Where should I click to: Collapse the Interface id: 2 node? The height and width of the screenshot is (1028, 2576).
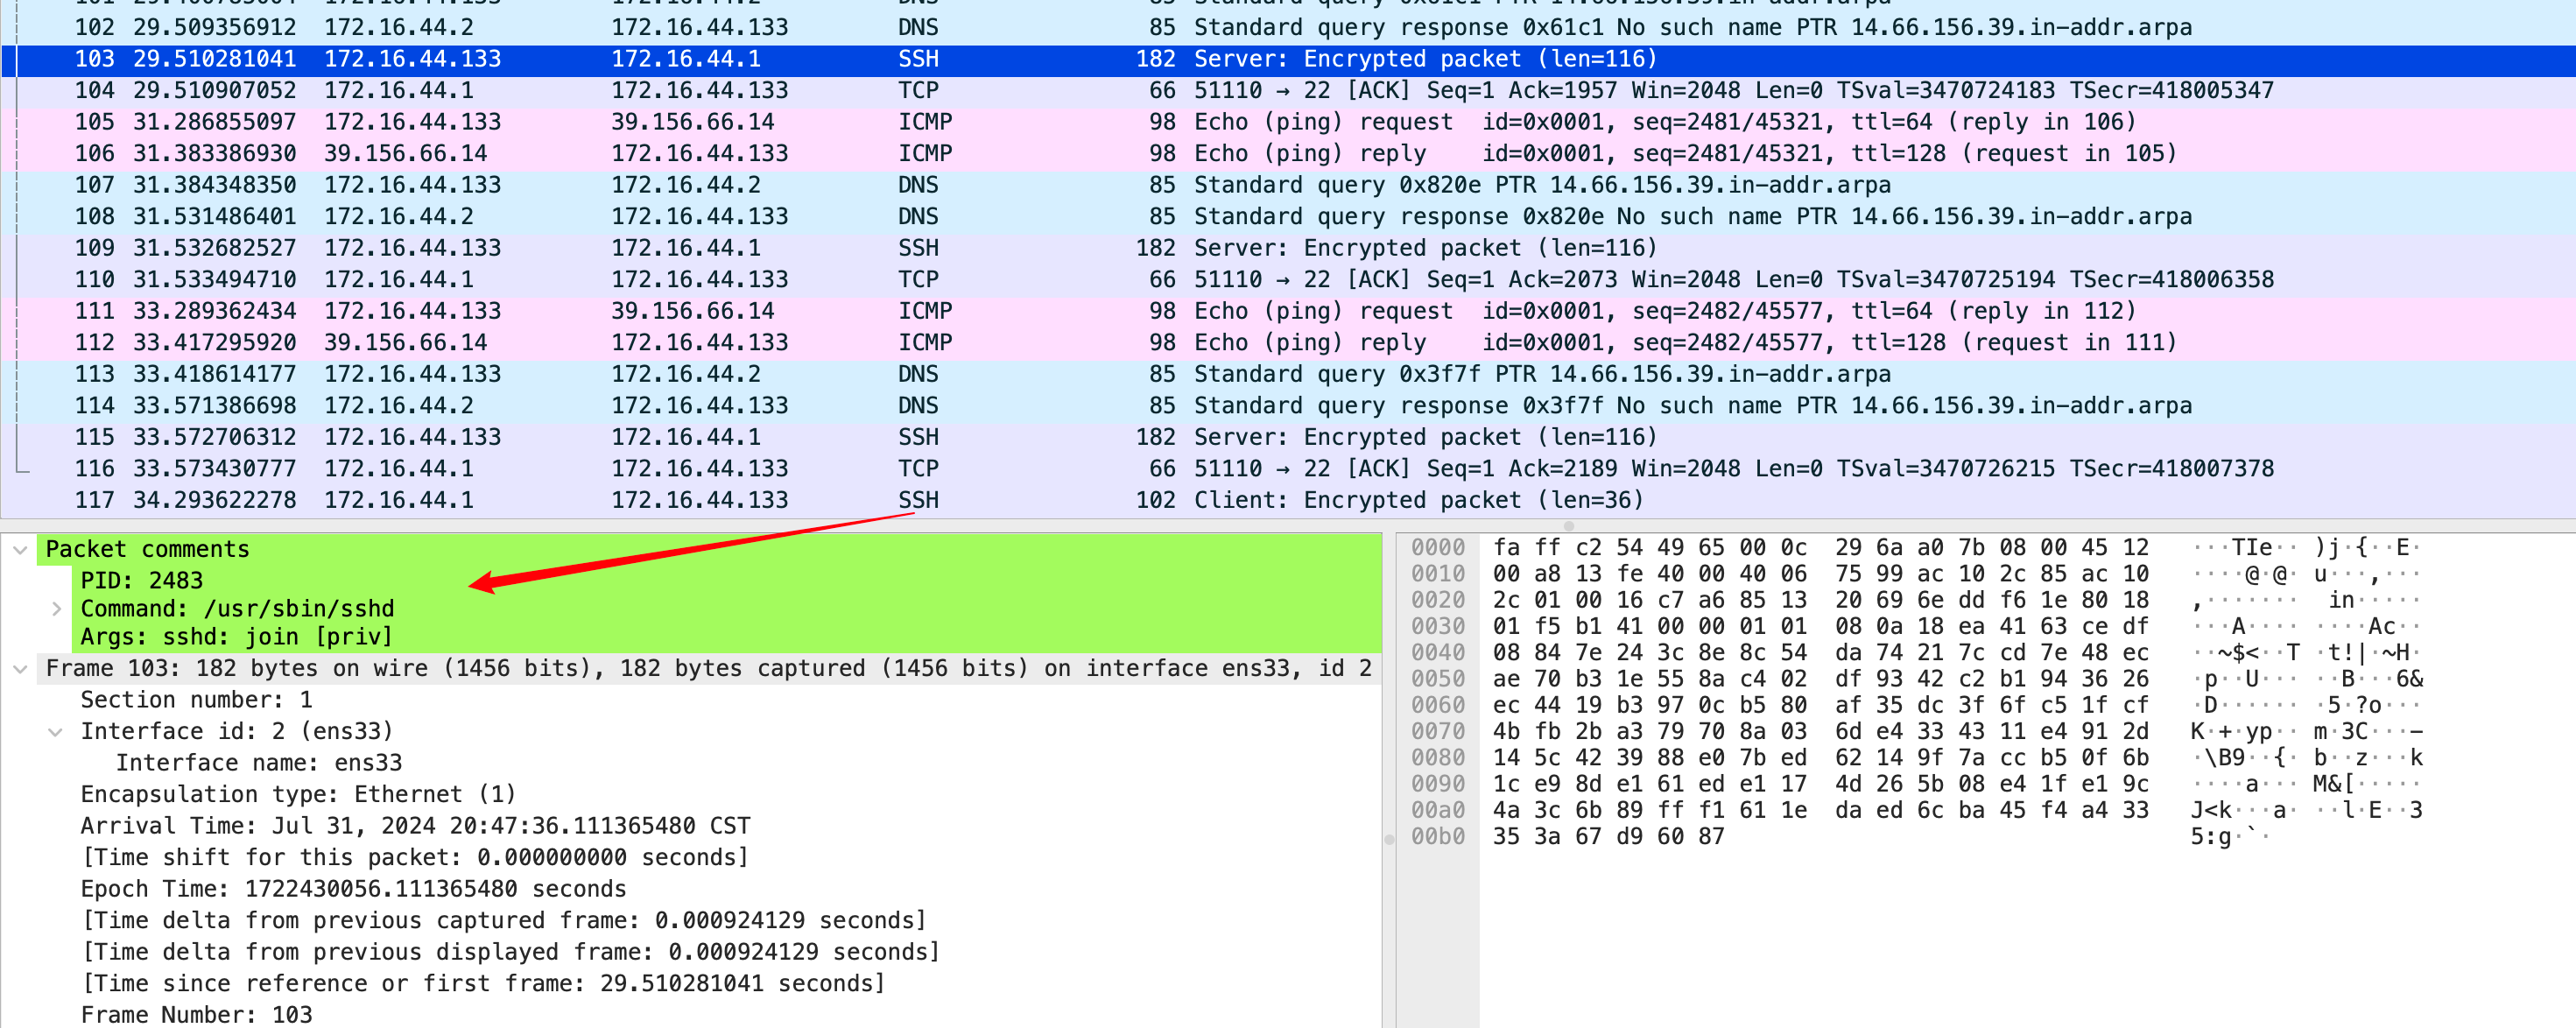56,731
